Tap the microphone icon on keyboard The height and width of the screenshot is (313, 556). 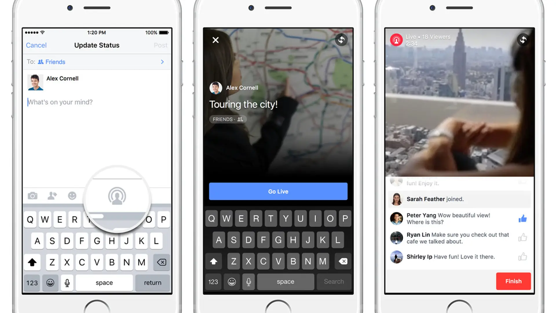(67, 283)
